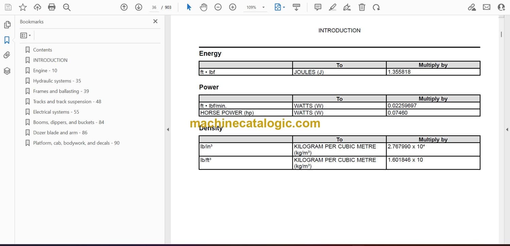Click the page number input field

pyautogui.click(x=154, y=7)
